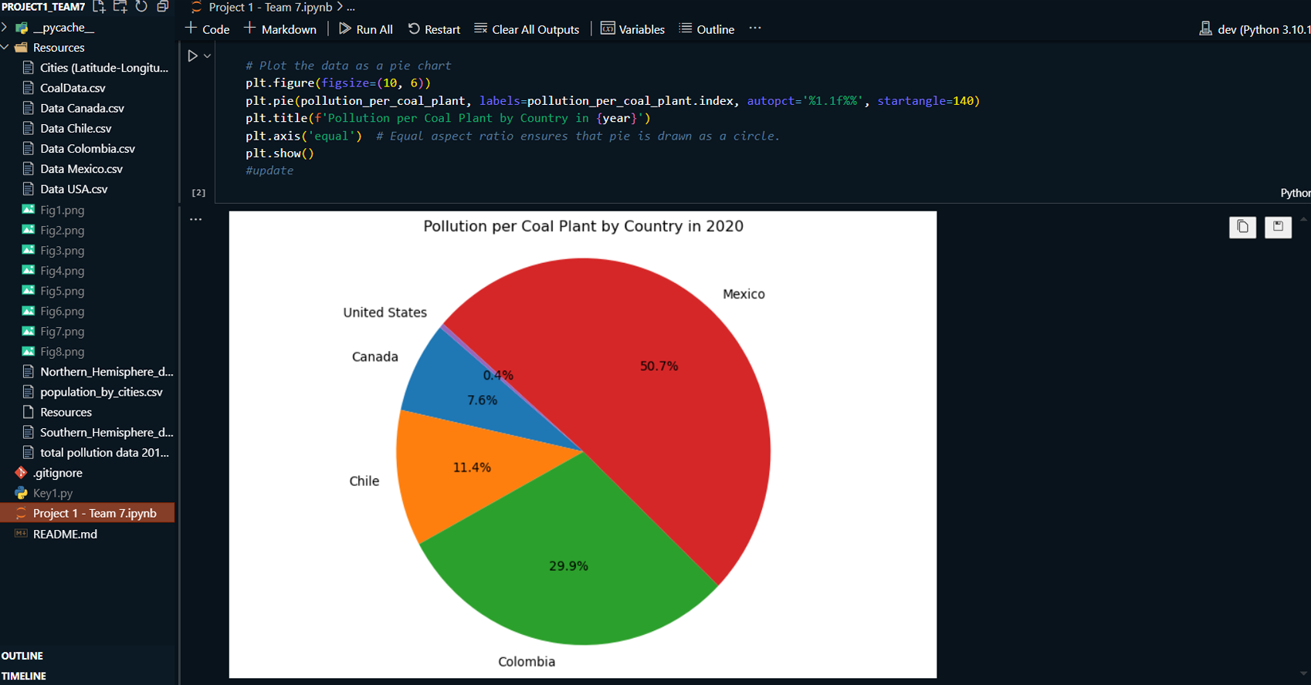Collapse all folders in explorer

(x=162, y=7)
